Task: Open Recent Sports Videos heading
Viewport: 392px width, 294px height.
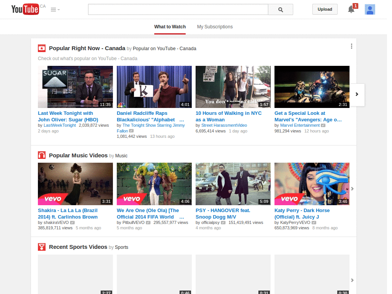Action: tap(78, 247)
